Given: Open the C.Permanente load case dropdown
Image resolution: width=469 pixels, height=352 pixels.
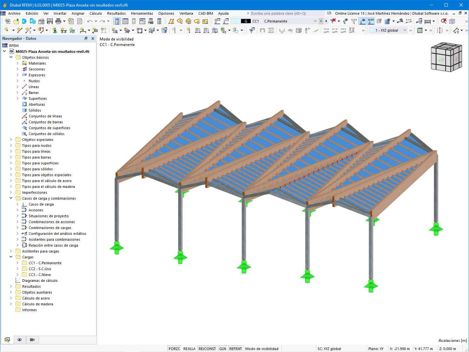Looking at the screenshot, I should pyautogui.click(x=315, y=21).
